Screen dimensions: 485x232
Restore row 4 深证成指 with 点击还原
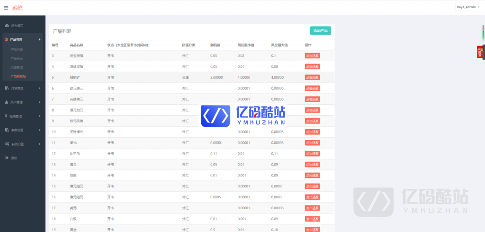(313, 66)
